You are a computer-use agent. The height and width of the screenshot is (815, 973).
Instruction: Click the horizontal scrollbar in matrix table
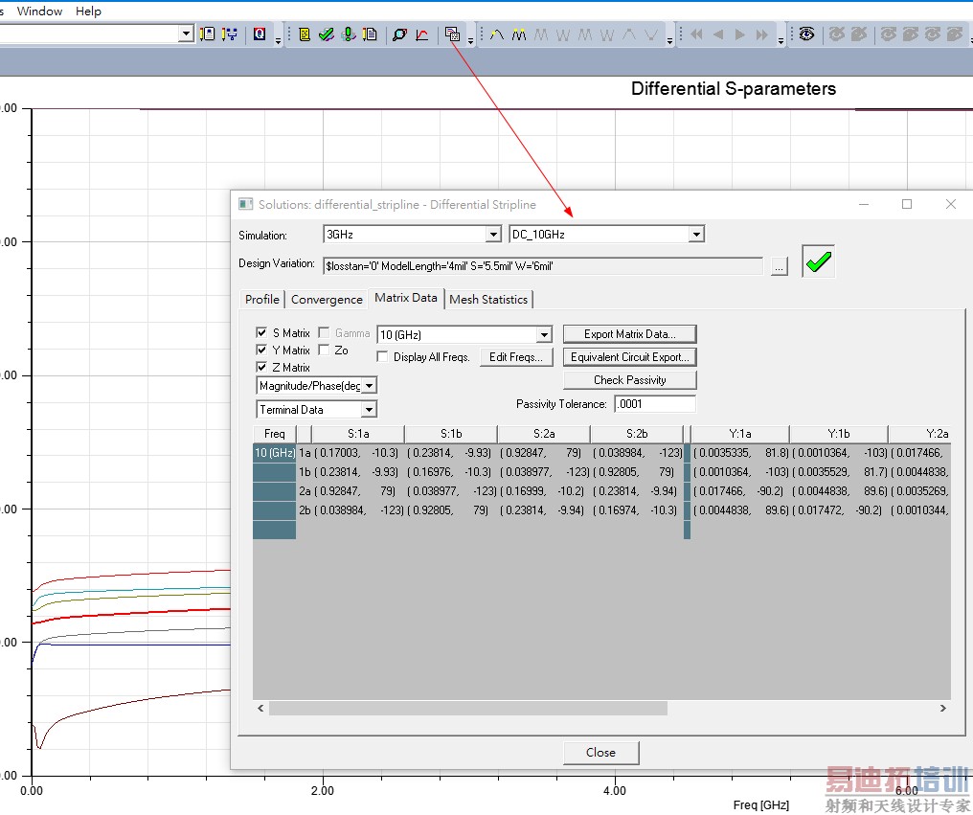(467, 709)
